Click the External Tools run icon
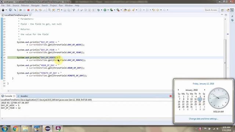Image resolution: width=235 pixels, height=132 pixels. 118,10
